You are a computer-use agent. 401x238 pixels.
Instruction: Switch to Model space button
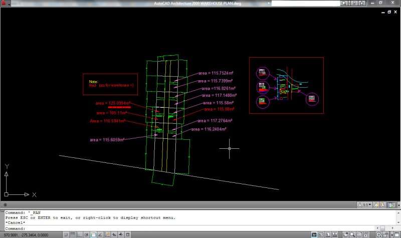coord(314,234)
